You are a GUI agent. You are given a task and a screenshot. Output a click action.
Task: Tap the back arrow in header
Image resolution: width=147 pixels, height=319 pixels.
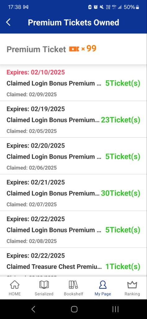pyautogui.click(x=8, y=22)
